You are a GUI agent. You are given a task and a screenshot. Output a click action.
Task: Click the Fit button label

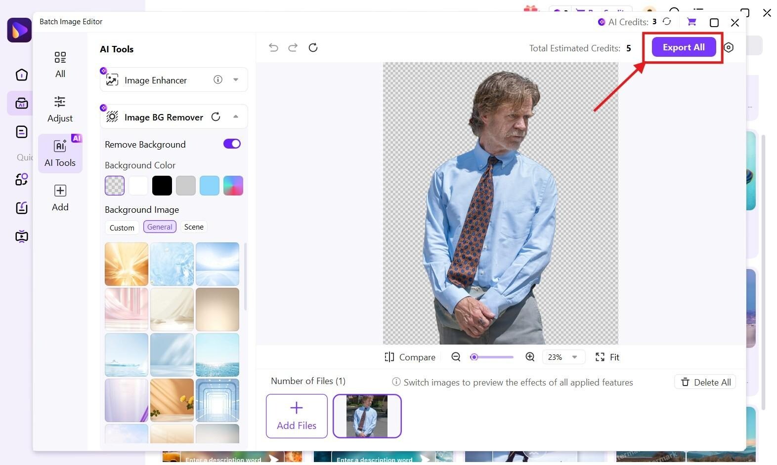pyautogui.click(x=614, y=357)
